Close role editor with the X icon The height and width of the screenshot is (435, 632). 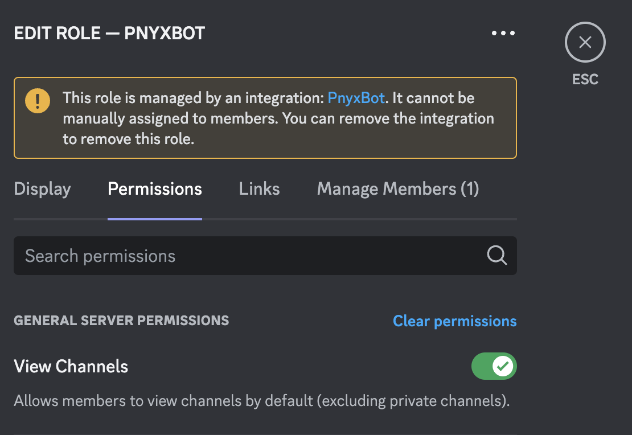point(585,42)
